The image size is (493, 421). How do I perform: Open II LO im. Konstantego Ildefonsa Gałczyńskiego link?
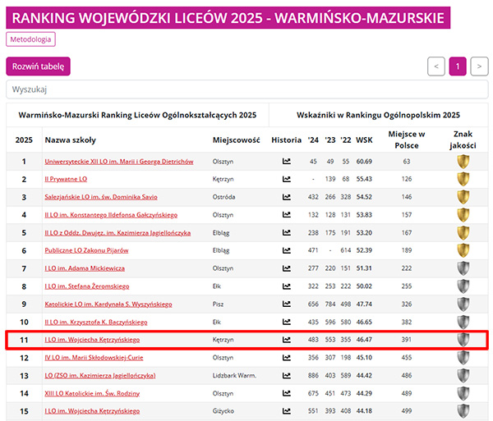[110, 215]
